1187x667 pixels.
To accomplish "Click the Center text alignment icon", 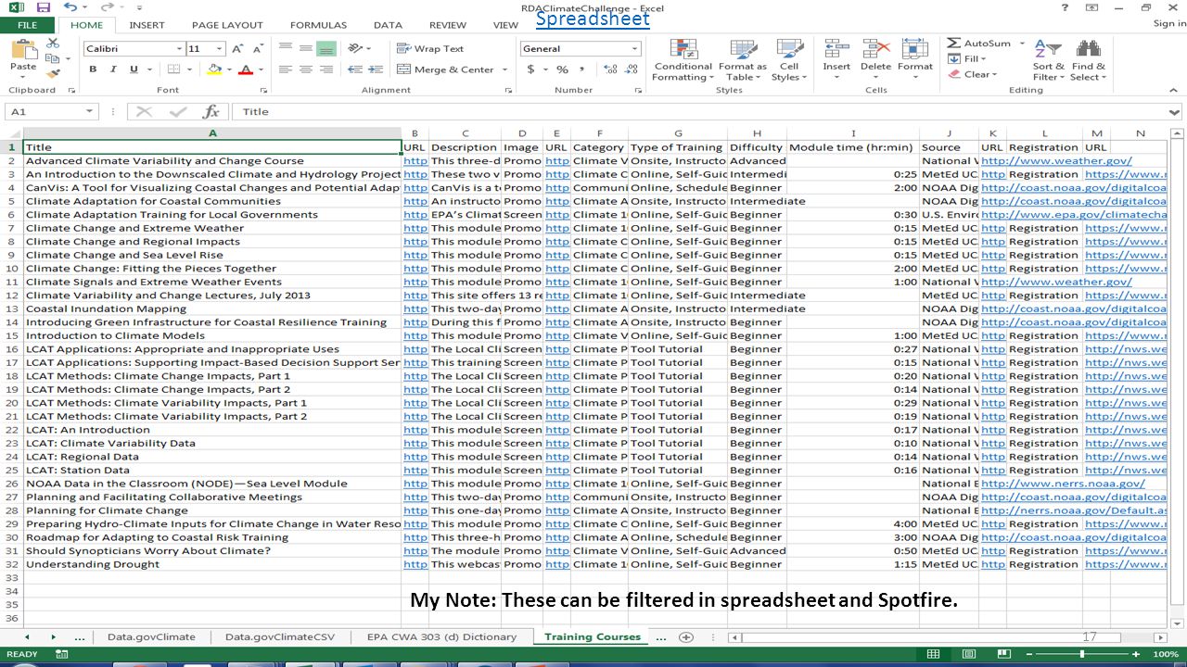I will click(306, 69).
